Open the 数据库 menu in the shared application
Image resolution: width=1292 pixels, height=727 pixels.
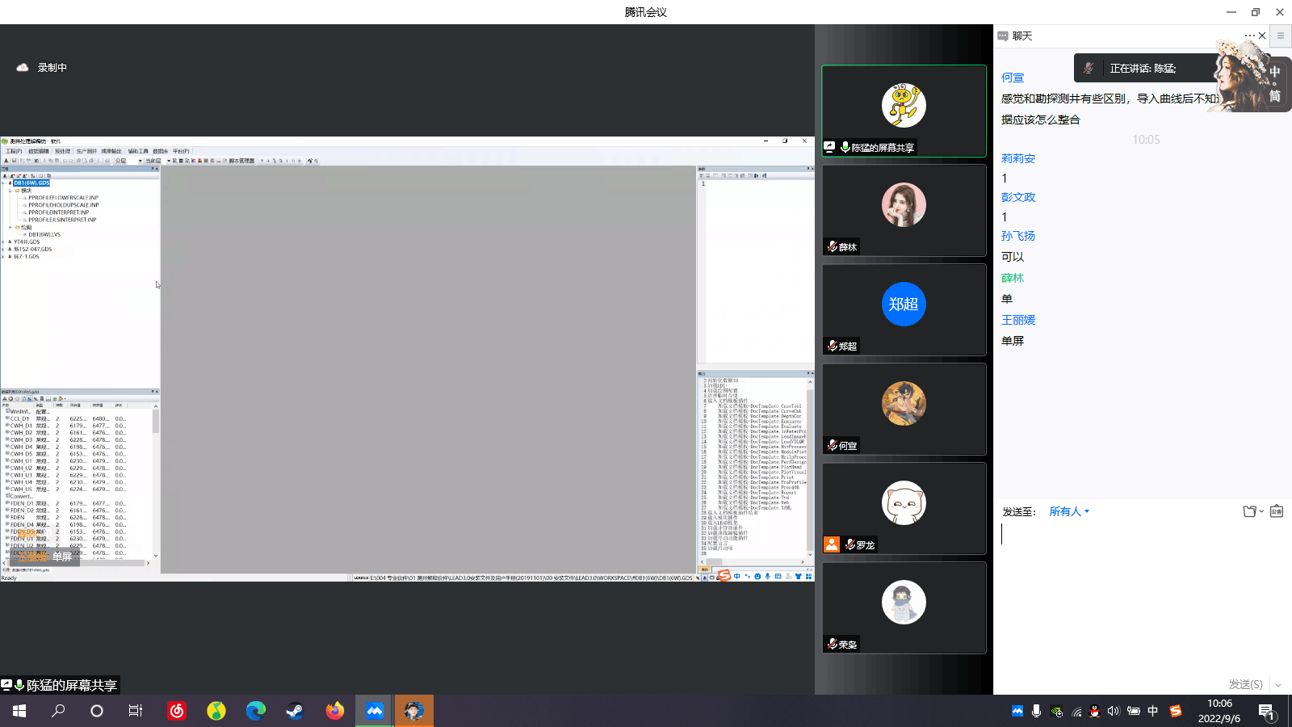pos(160,151)
